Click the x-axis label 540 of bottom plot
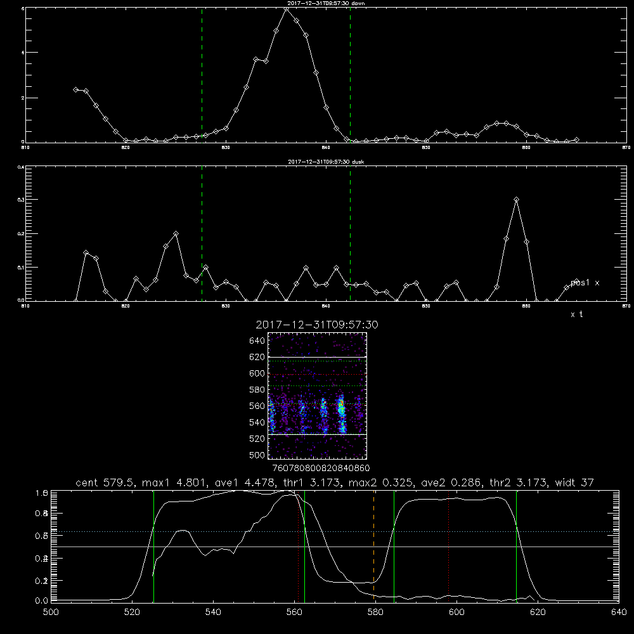Viewport: 634px width, 634px height. (x=213, y=612)
